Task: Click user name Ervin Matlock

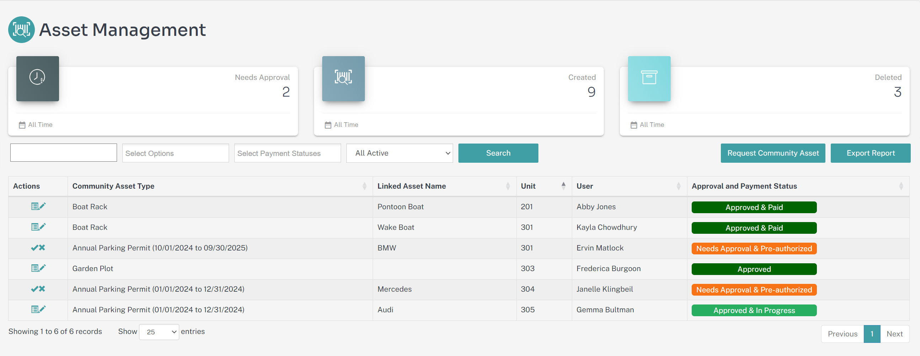Action: pos(600,248)
